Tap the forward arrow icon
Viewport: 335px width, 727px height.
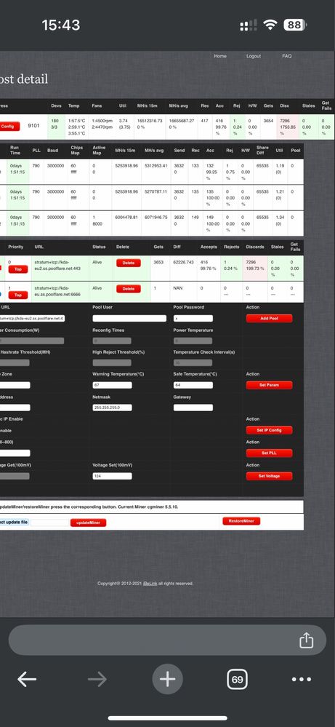pos(97,679)
